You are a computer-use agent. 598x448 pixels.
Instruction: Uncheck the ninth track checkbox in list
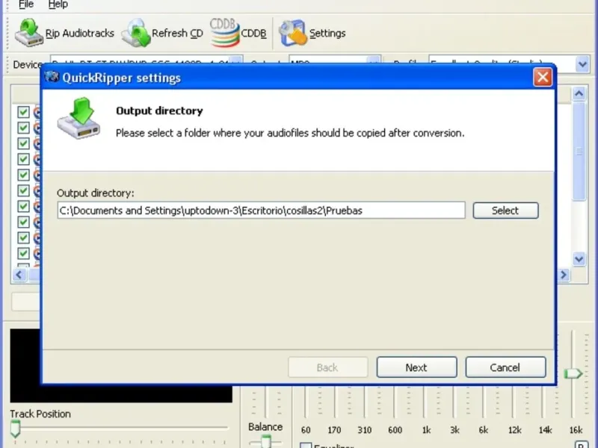[23, 237]
